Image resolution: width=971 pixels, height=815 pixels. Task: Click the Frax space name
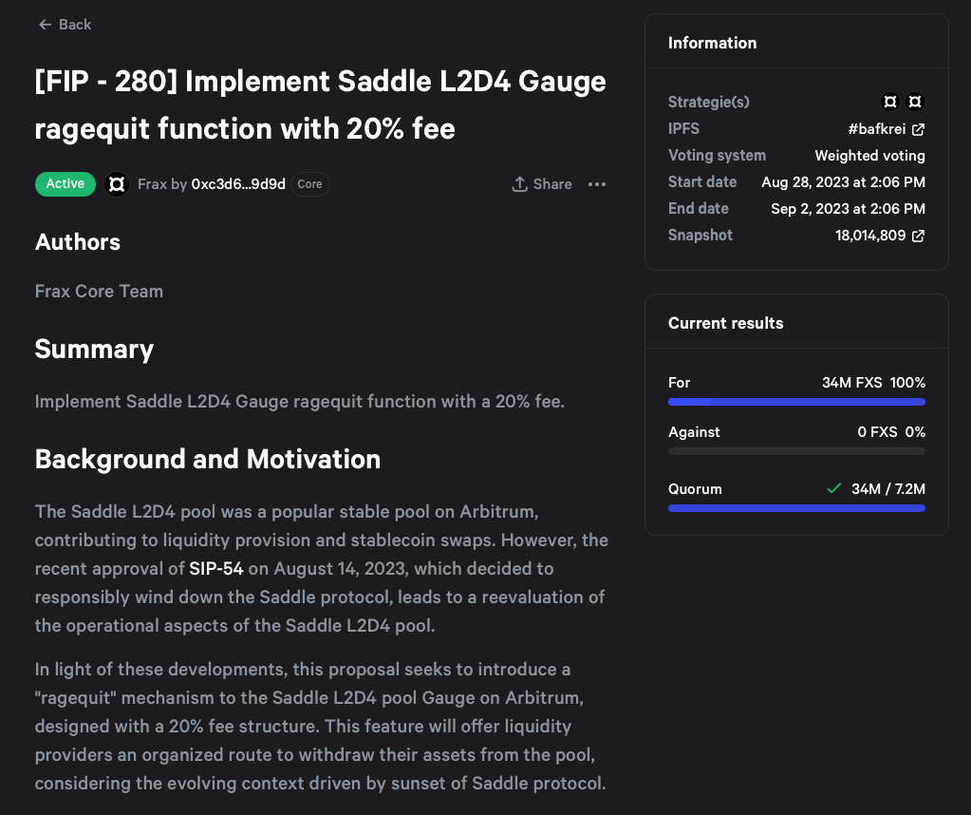tap(152, 184)
